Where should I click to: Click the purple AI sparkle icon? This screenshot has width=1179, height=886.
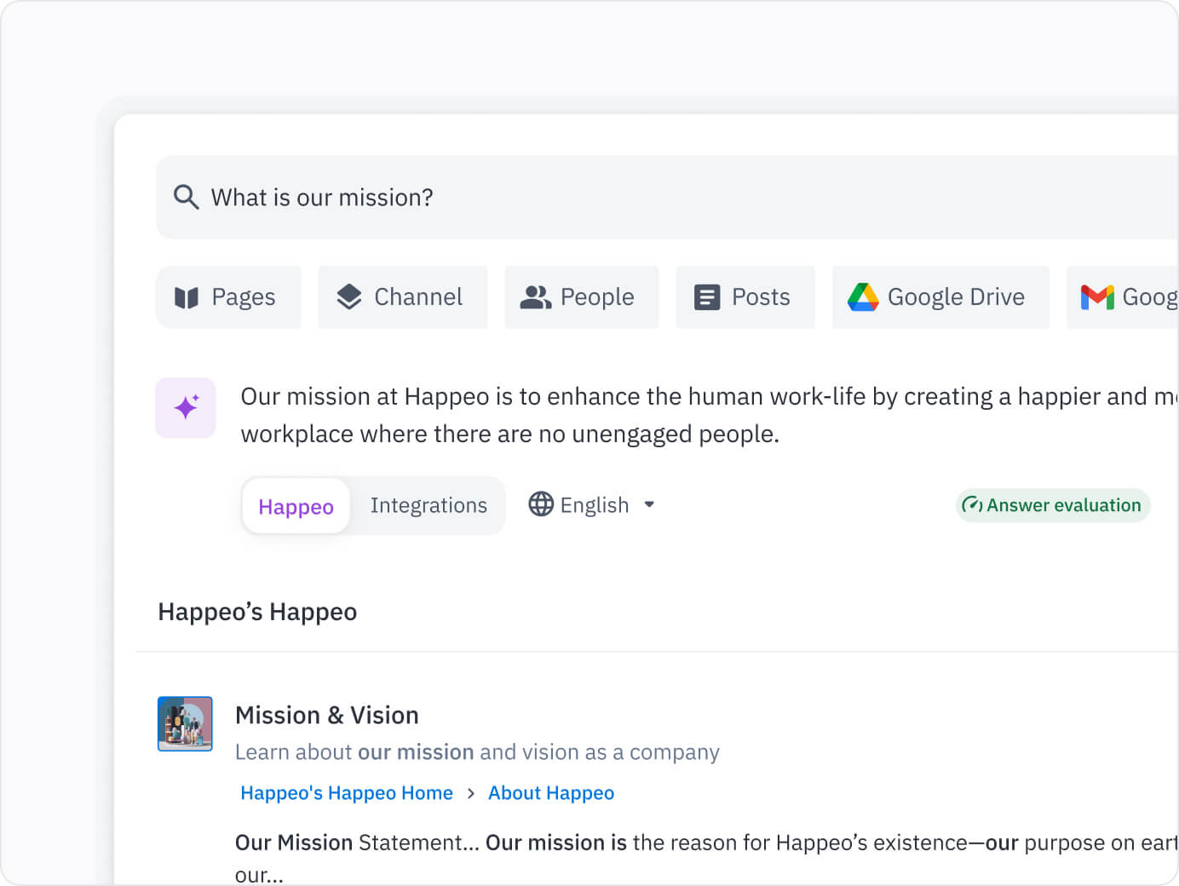[186, 407]
